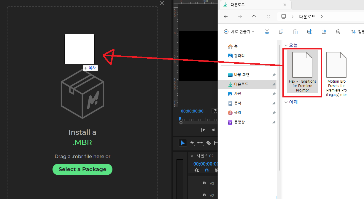
Task: Toggle the lock on track V2
Action: 204,195
